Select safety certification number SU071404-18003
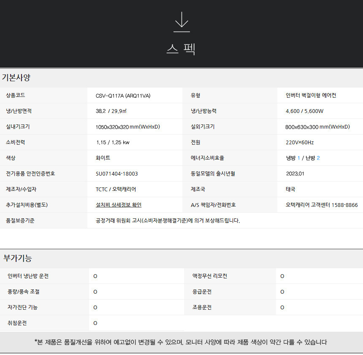The image size is (363, 355). coord(116,173)
